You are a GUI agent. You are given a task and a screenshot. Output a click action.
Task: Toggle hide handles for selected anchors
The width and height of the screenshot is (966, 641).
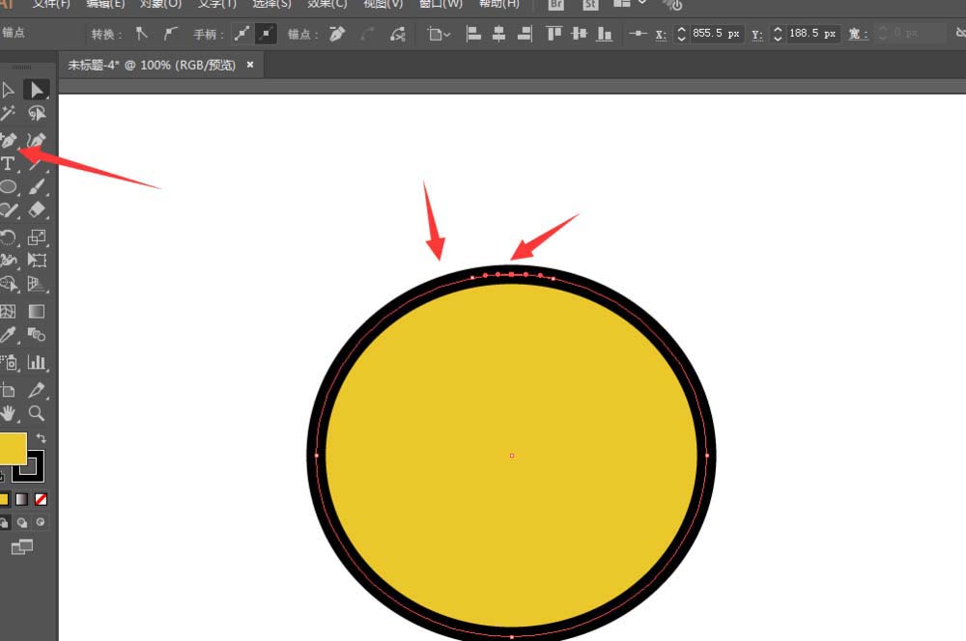click(266, 34)
